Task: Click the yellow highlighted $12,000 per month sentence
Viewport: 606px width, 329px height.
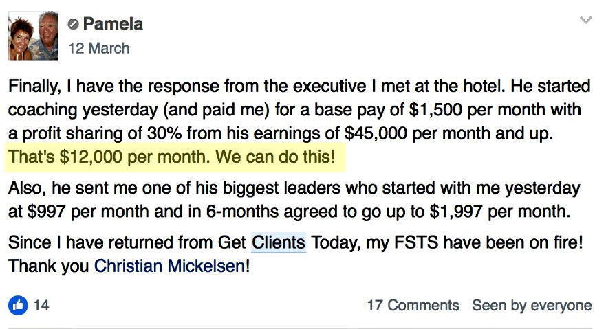Action: [x=172, y=157]
